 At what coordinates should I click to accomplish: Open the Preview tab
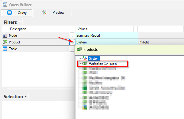[53, 13]
